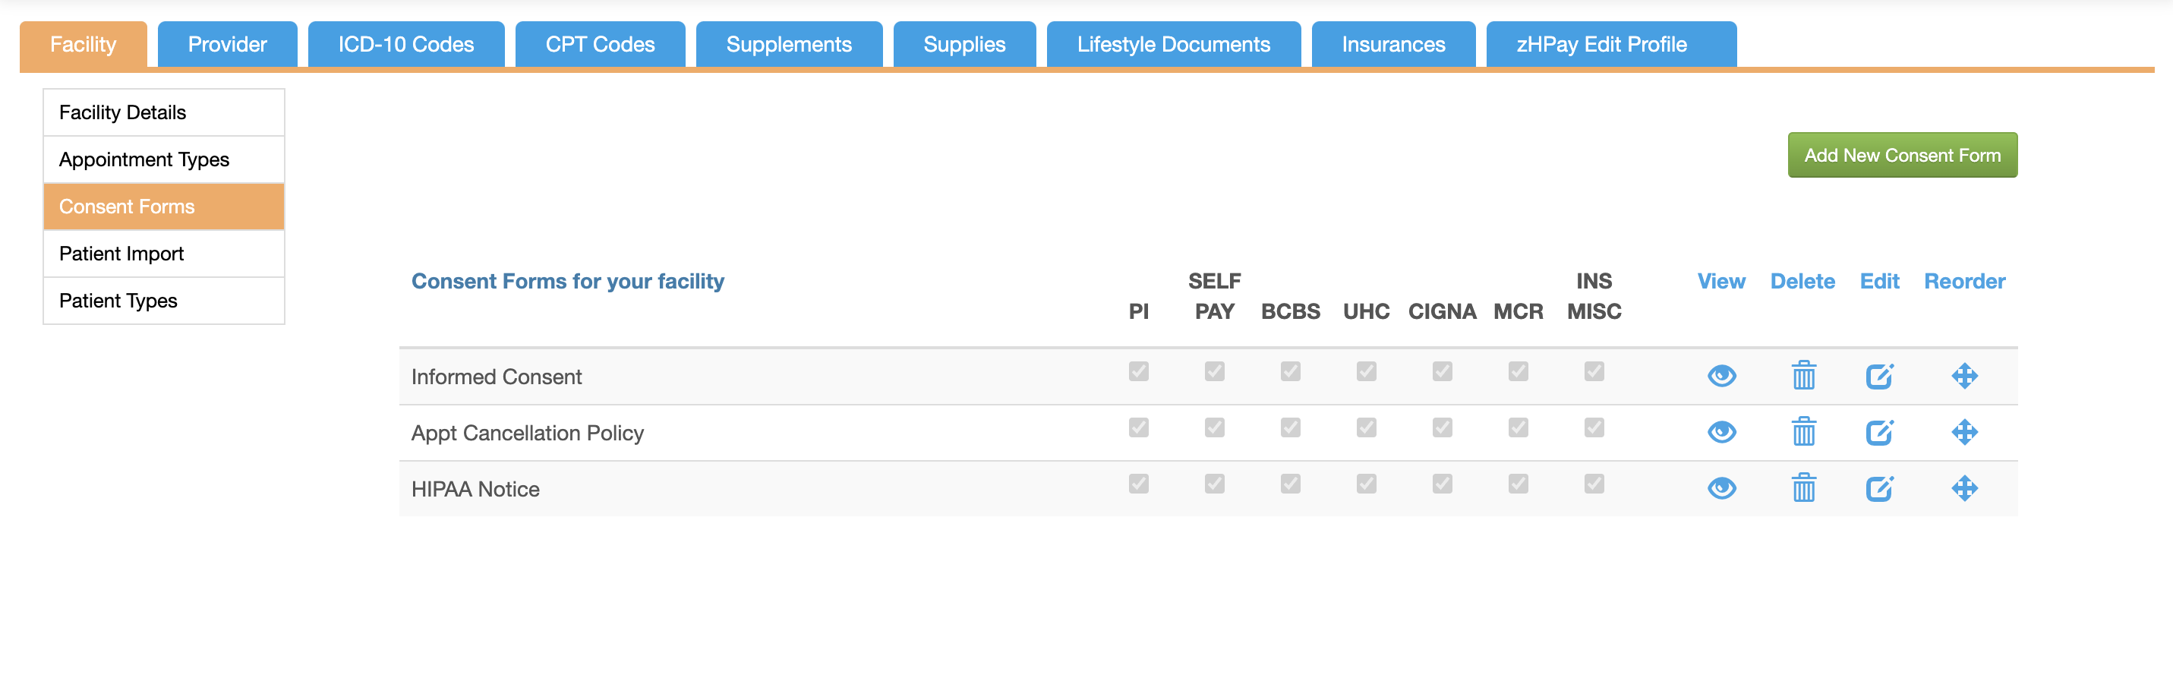2173x697 pixels.
Task: Toggle BCBS checkbox for Informed Consent
Action: coord(1290,371)
